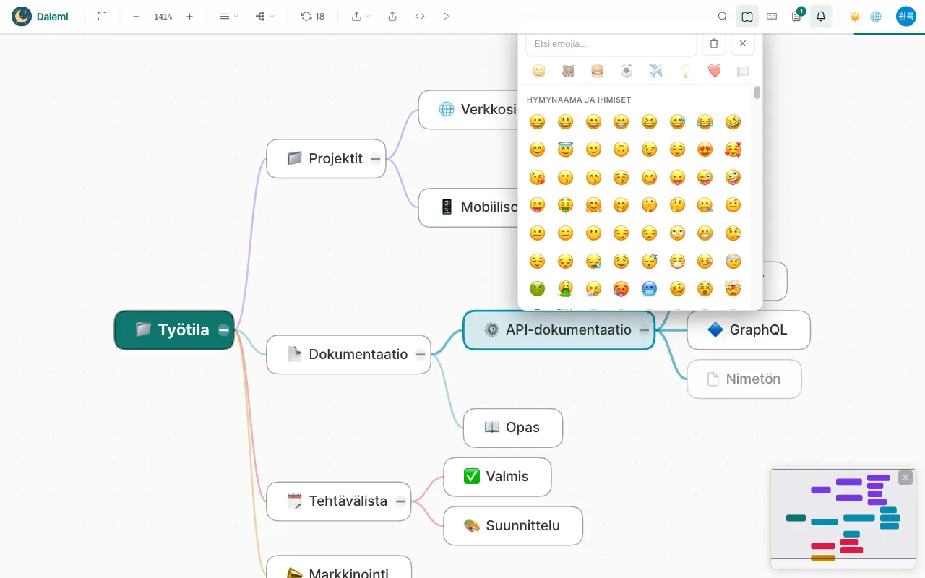The width and height of the screenshot is (925, 578).
Task: Switch to the travel emoji category tab
Action: pyautogui.click(x=655, y=71)
